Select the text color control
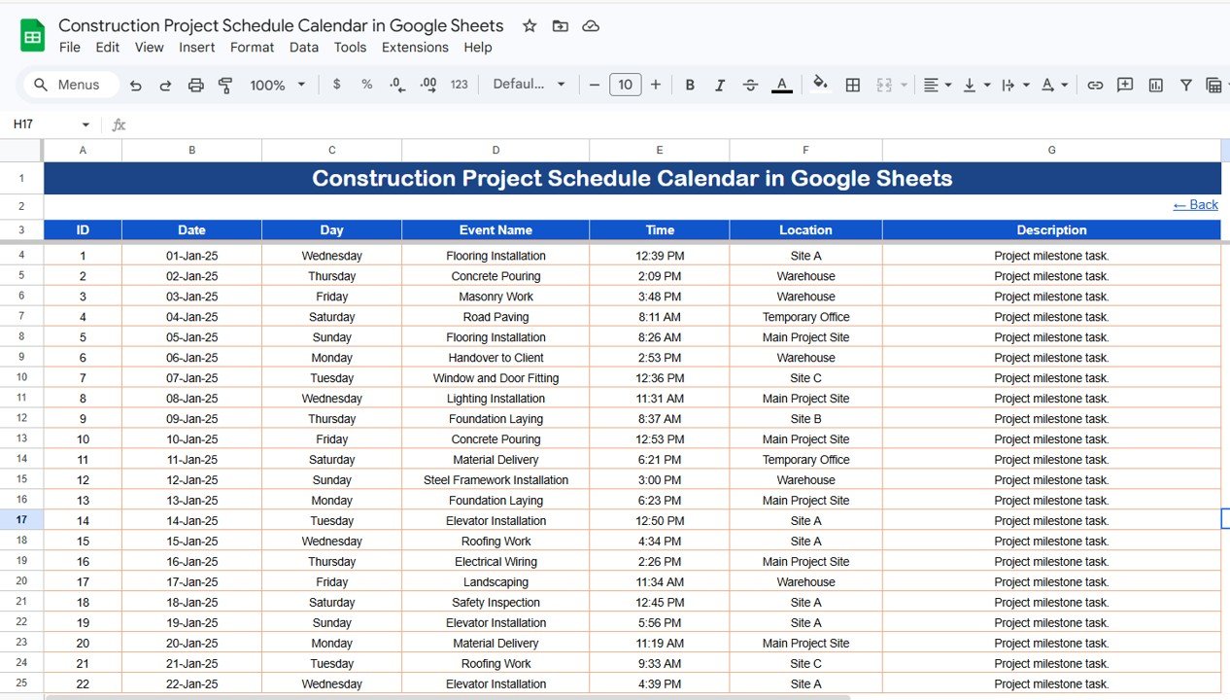The height and width of the screenshot is (700, 1230). tap(781, 85)
